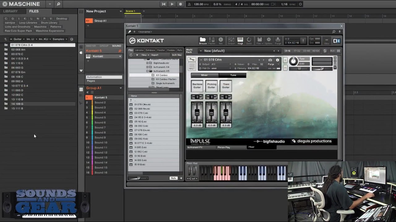396x222 pixels.
Task: Click the Info icon in Kontakt toolbar
Action: (x=221, y=40)
